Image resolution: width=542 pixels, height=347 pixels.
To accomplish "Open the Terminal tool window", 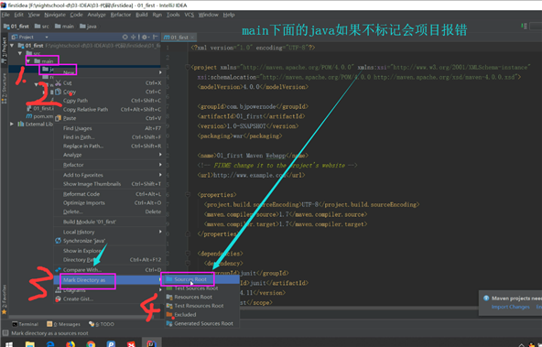I will pos(25,324).
